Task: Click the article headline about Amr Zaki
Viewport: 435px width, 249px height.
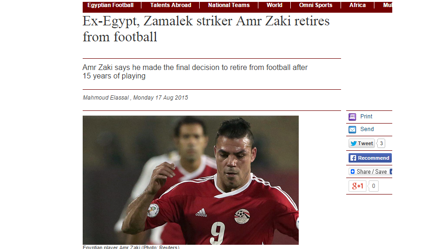Action: click(x=206, y=29)
